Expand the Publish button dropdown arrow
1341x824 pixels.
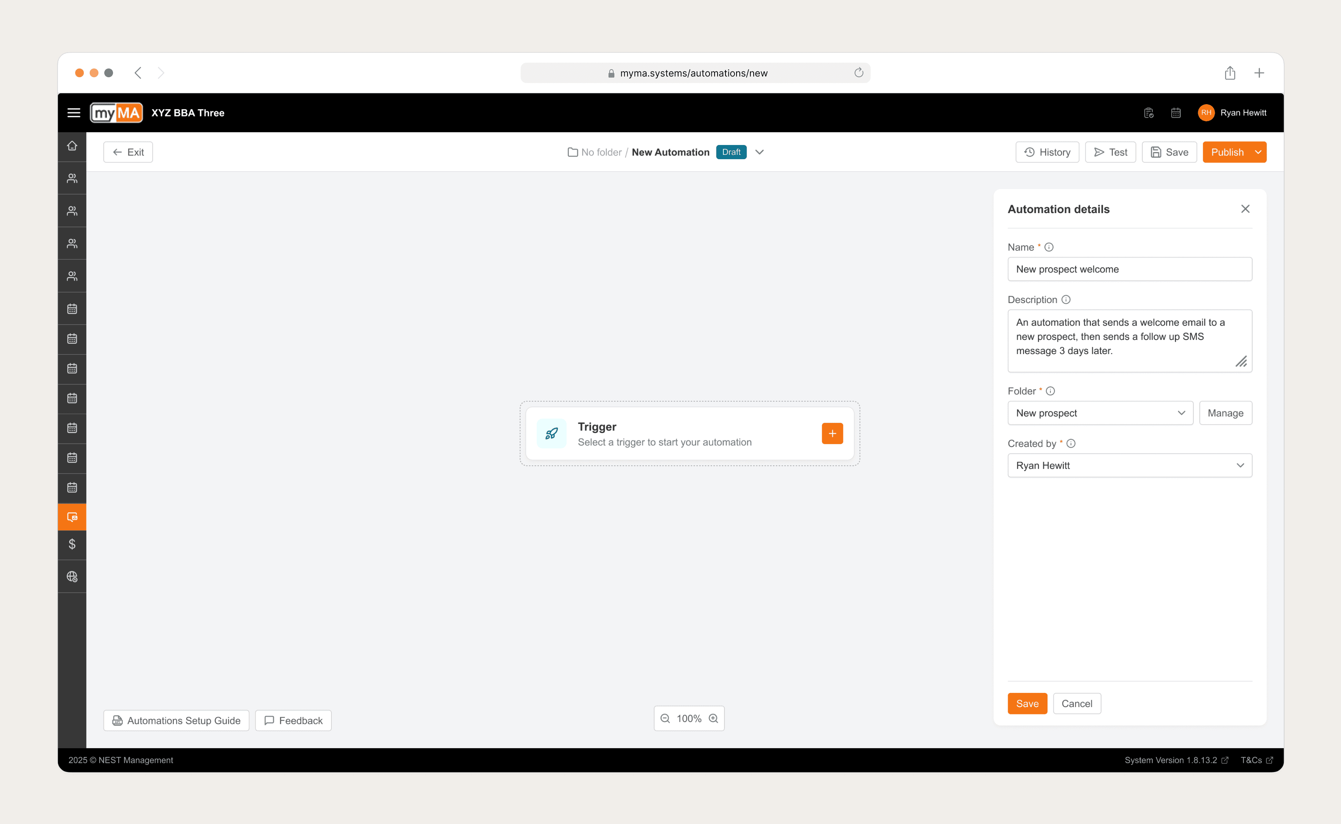click(1258, 152)
